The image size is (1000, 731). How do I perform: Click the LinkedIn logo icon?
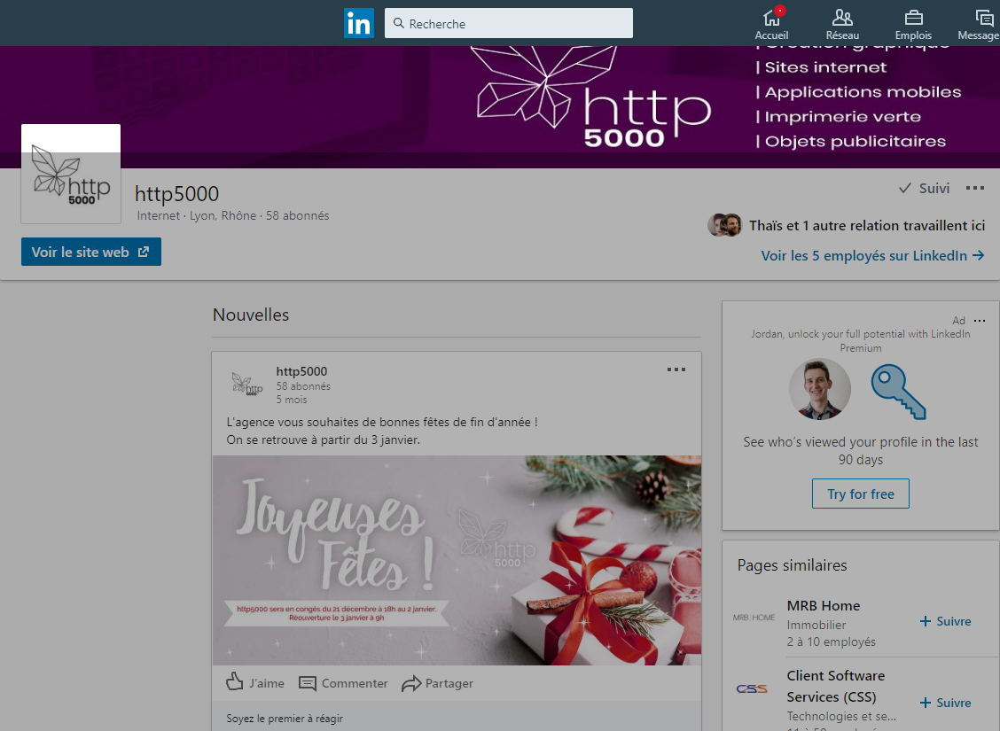358,24
